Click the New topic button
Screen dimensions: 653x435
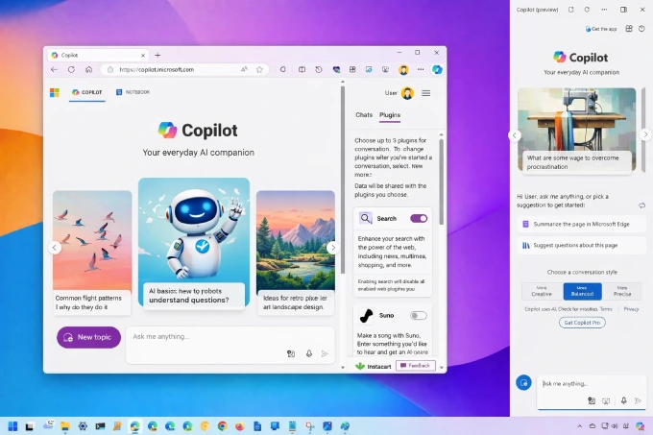(x=88, y=337)
